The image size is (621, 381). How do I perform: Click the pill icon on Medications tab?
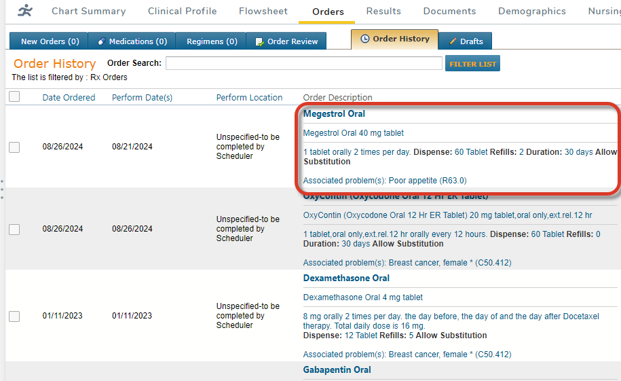click(x=101, y=41)
